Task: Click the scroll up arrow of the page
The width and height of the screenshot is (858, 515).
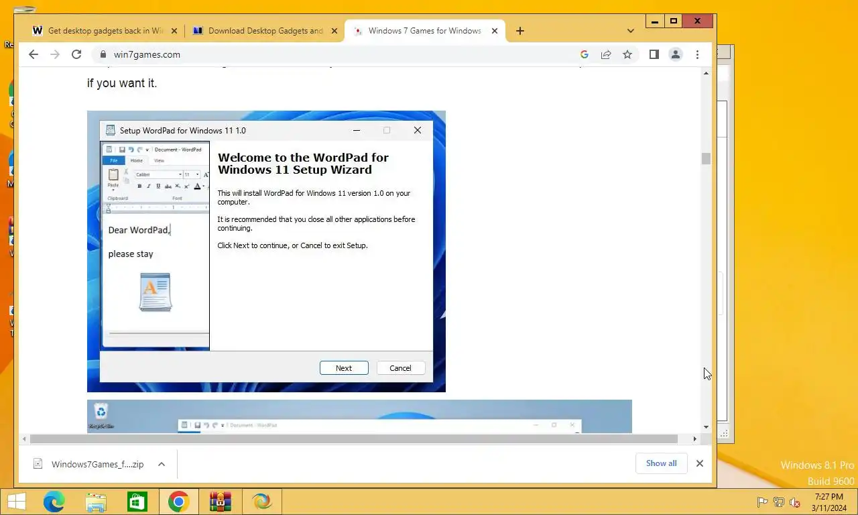Action: pos(706,72)
